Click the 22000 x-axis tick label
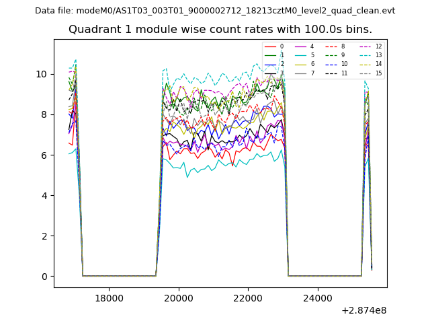Screen dimensions: 430x323 point(248,298)
